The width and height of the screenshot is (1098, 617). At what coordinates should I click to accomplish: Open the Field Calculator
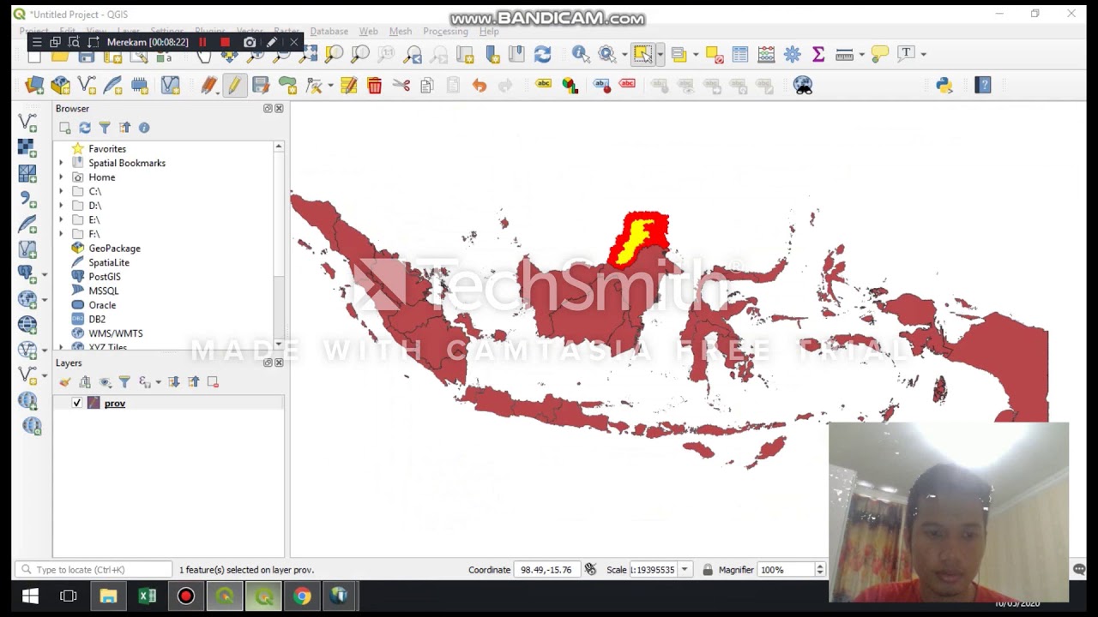tap(766, 55)
